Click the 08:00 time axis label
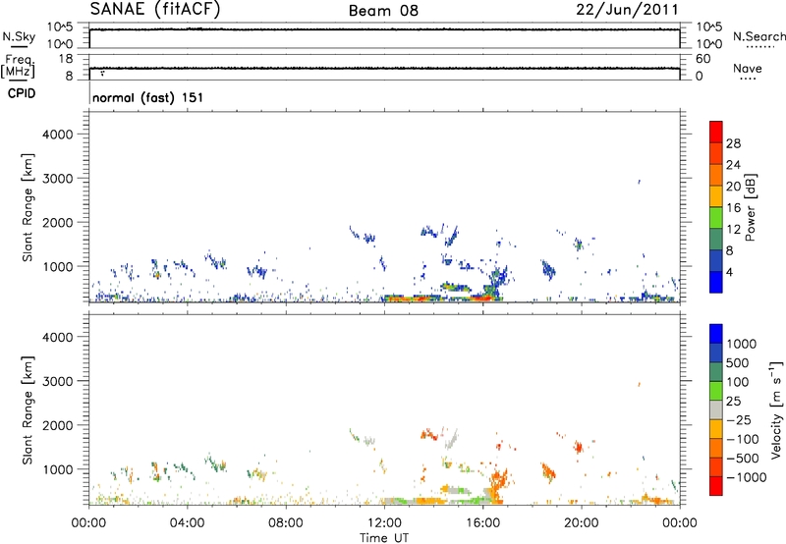This screenshot has width=786, height=544. point(285,523)
